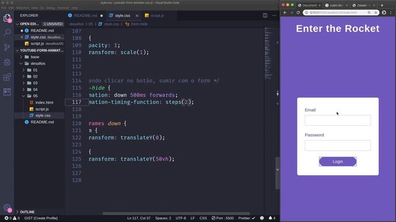View site info icon in address bar

[x=306, y=12]
